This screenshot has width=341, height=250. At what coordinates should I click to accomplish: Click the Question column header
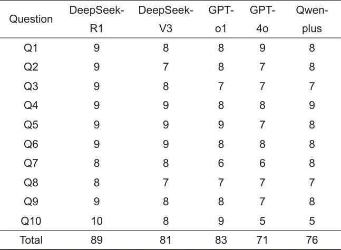32,19
